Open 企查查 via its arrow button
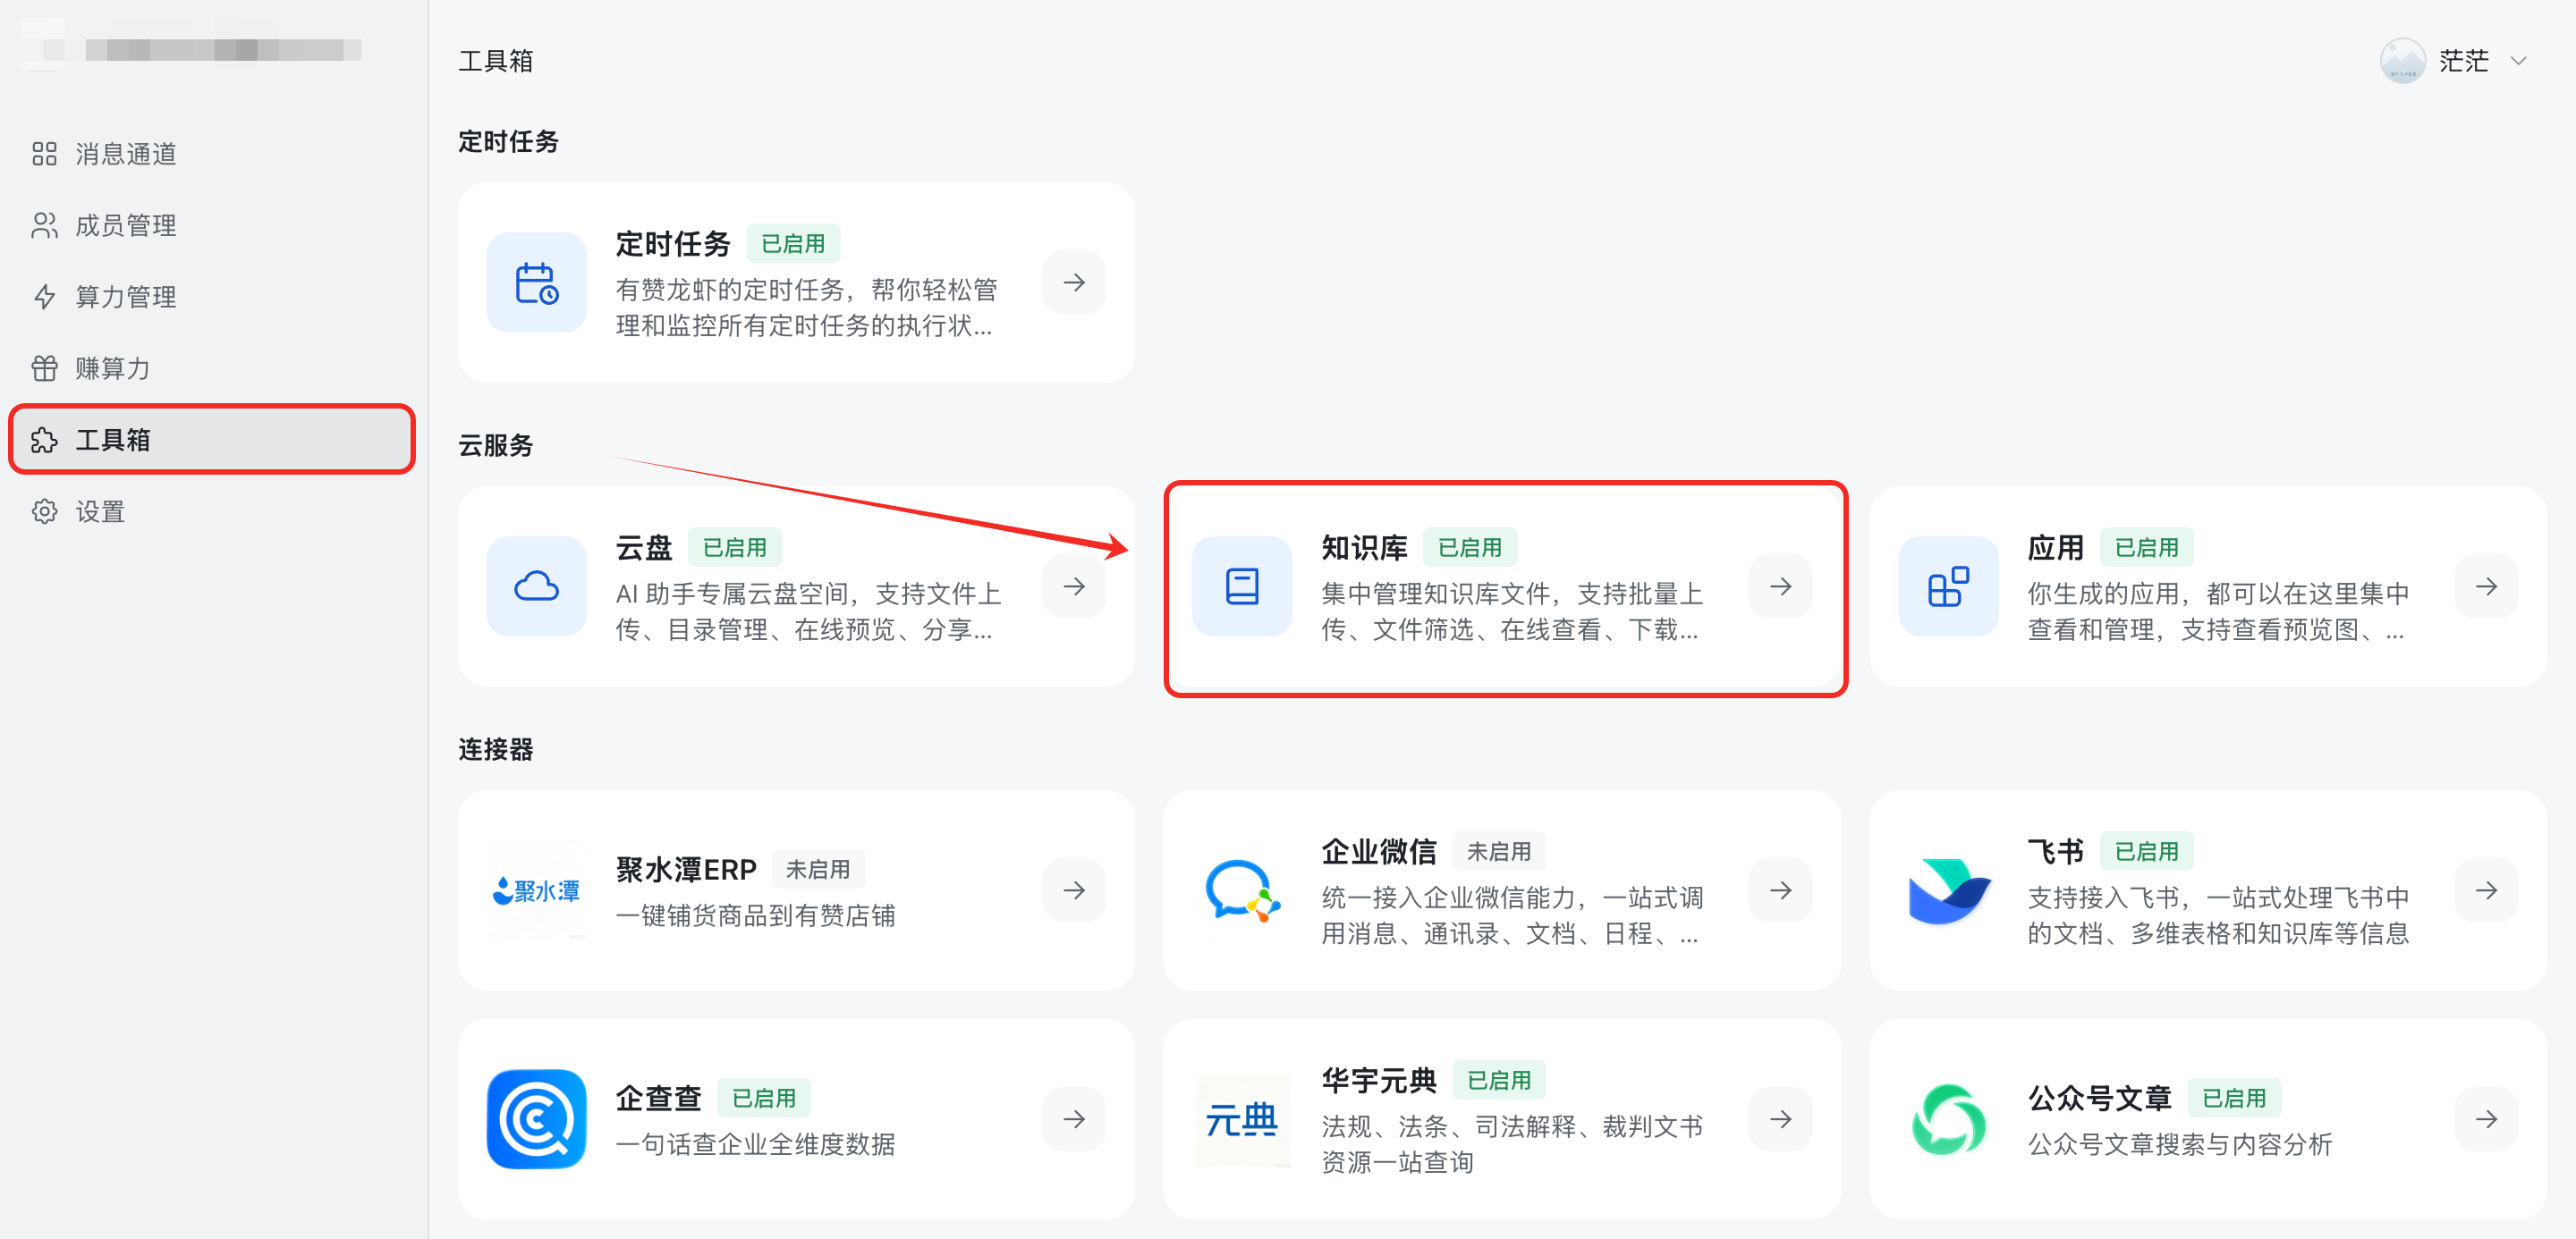The width and height of the screenshot is (2576, 1239). (x=1074, y=1119)
